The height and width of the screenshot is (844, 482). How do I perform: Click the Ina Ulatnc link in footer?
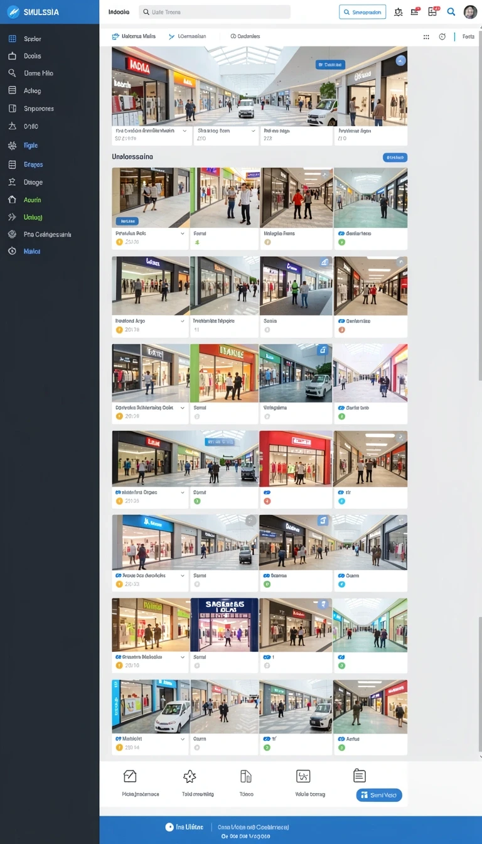tap(185, 827)
